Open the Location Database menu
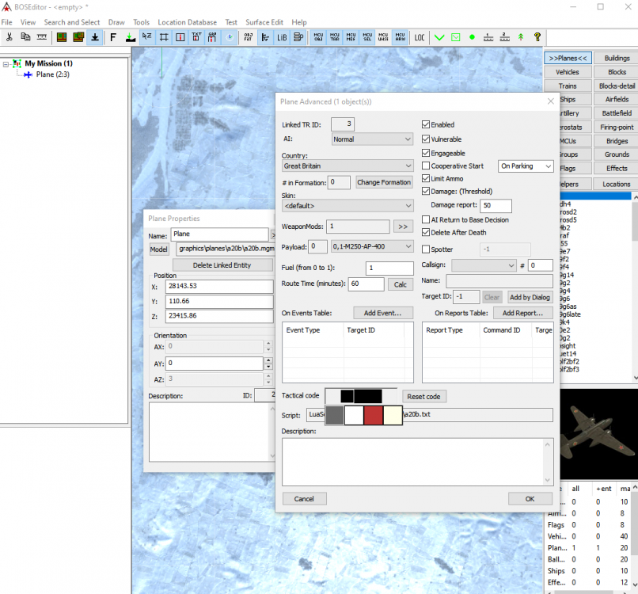 pyautogui.click(x=187, y=22)
